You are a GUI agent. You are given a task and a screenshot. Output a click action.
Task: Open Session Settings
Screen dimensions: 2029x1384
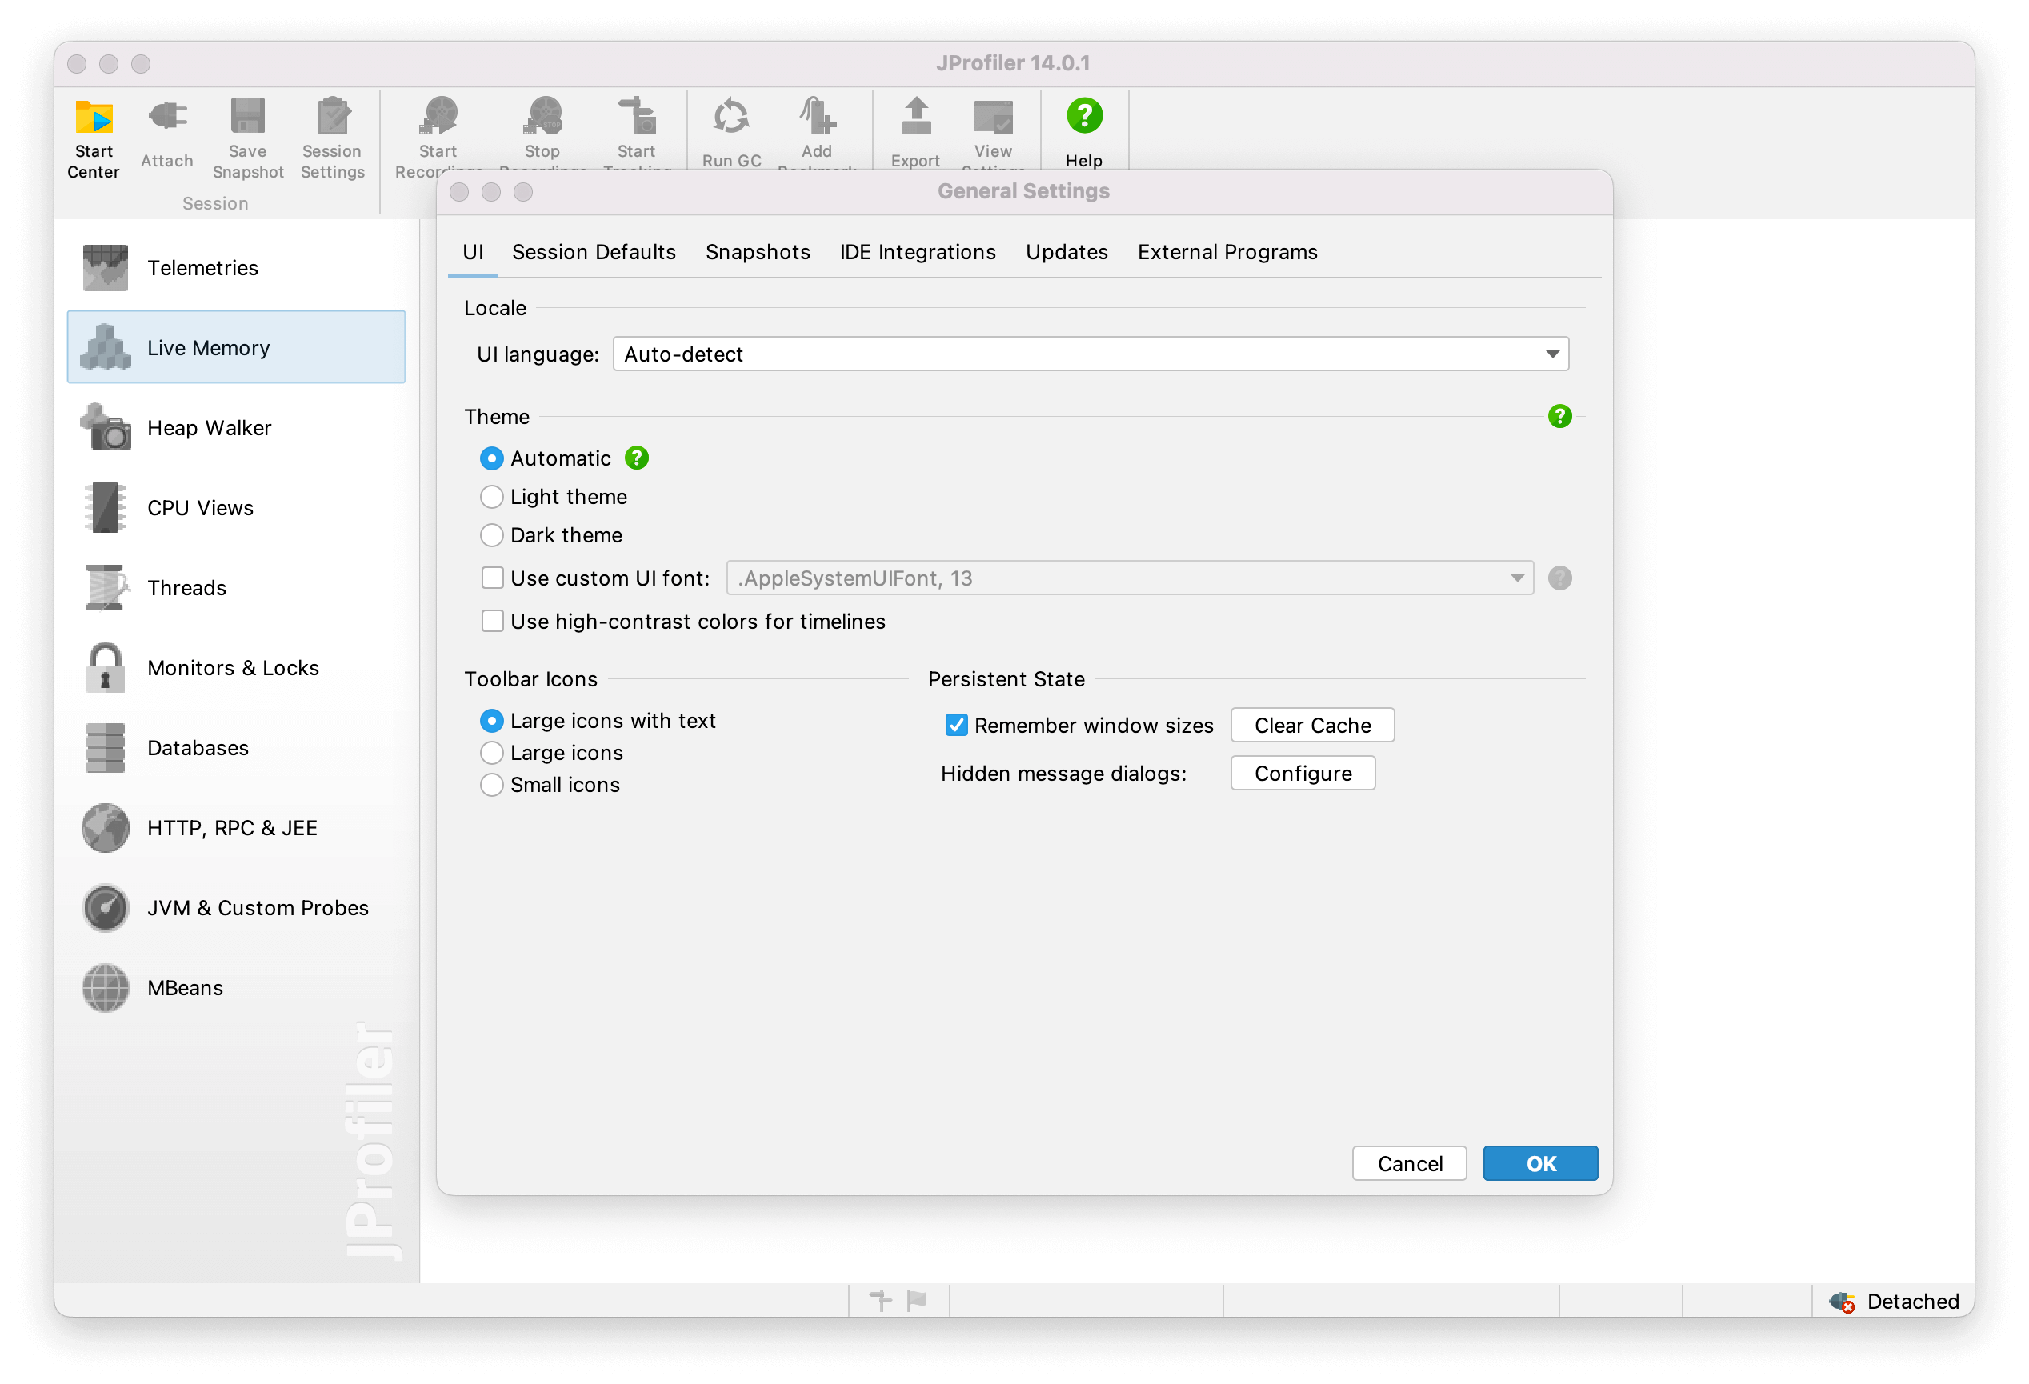[x=331, y=138]
